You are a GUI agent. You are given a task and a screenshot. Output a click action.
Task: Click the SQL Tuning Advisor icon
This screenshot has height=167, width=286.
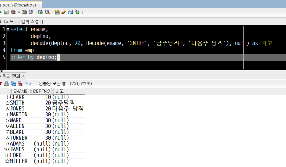[x=31, y=12]
